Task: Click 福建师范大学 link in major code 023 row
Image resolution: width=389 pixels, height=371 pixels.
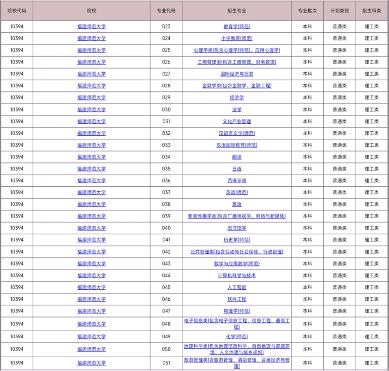Action: tap(91, 26)
